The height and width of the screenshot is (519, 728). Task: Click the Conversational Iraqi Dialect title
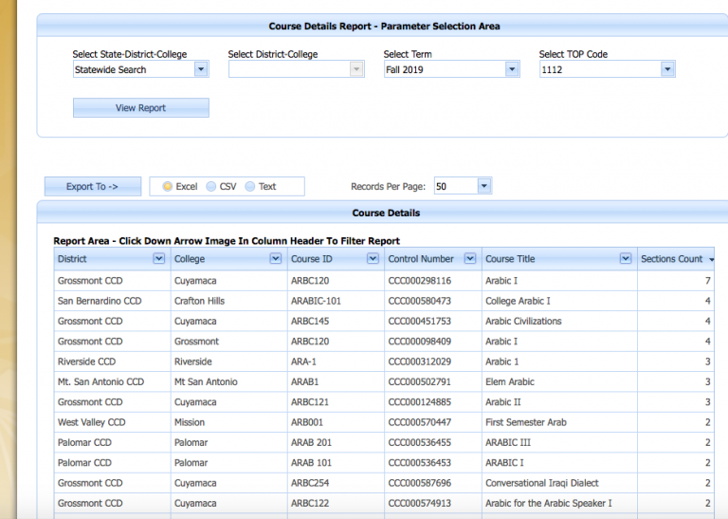pos(542,483)
